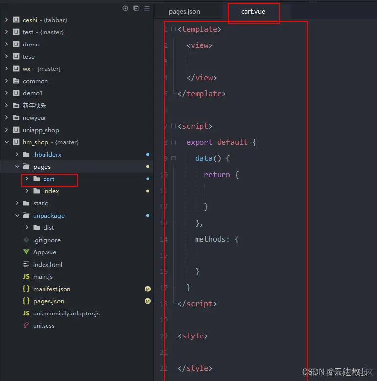Viewport: 377px width, 381px height.
Task: Fold the export default block on line 8
Action: 173,142
